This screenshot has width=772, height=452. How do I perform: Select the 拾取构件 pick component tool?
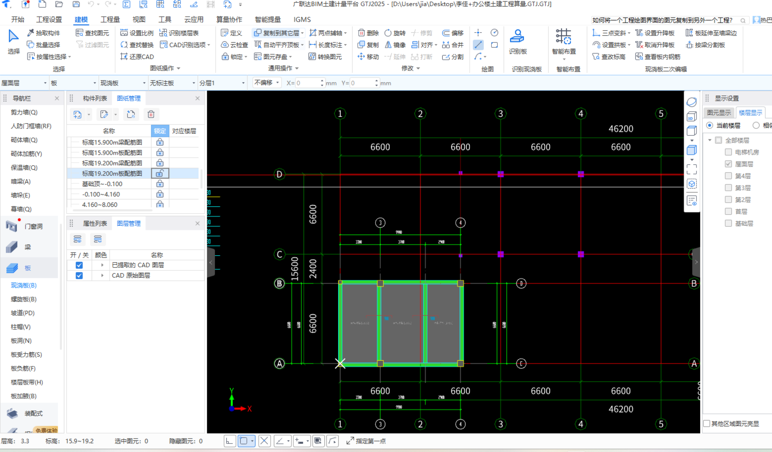[44, 33]
